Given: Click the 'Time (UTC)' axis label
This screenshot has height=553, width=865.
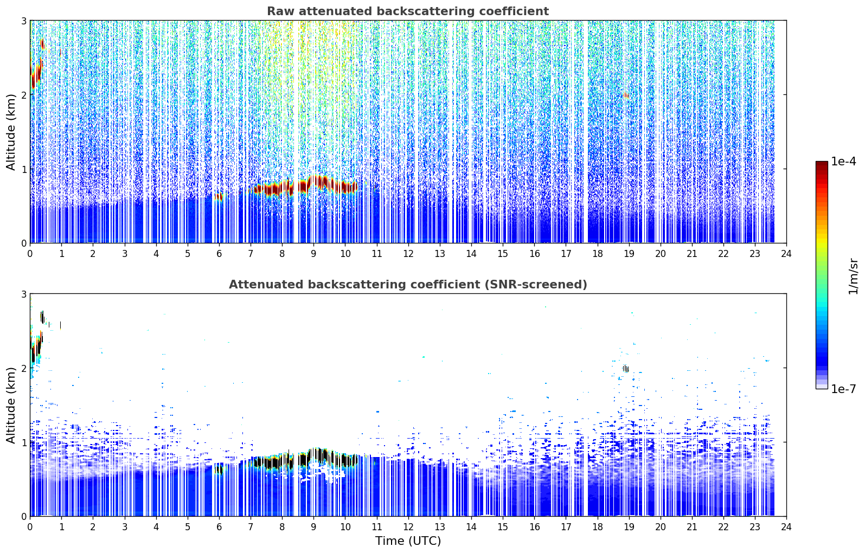Looking at the screenshot, I should click(x=408, y=541).
